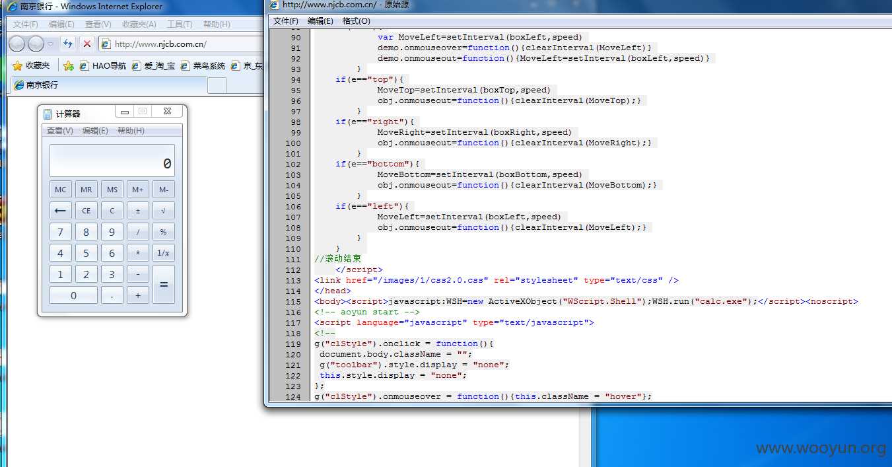This screenshot has height=467, width=892.
Task: Click calculator digit 5
Action: point(86,253)
